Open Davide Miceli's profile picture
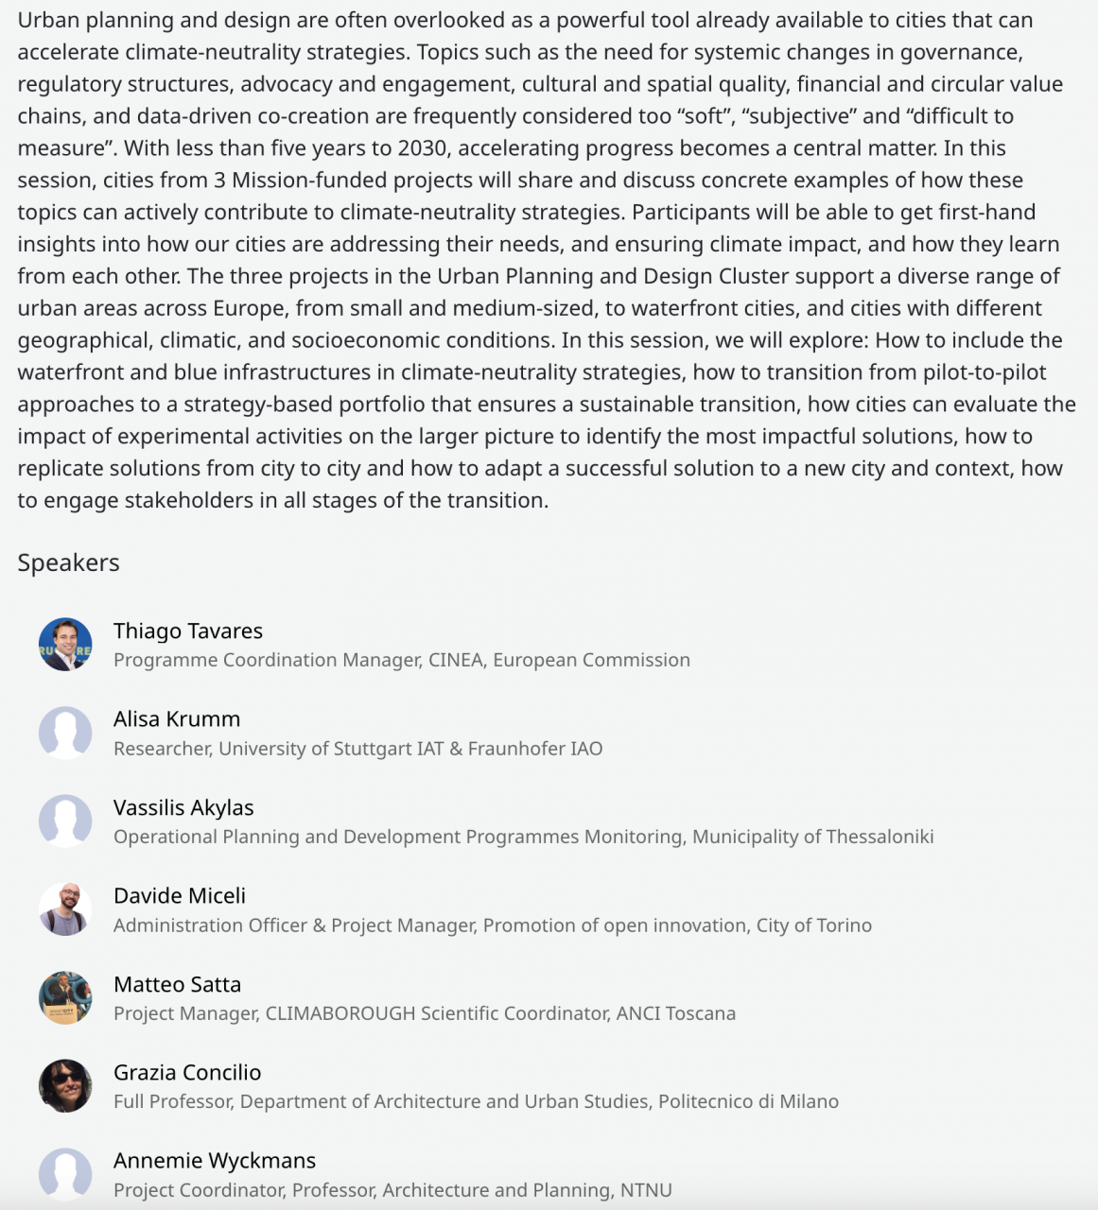1098x1210 pixels. coord(65,909)
